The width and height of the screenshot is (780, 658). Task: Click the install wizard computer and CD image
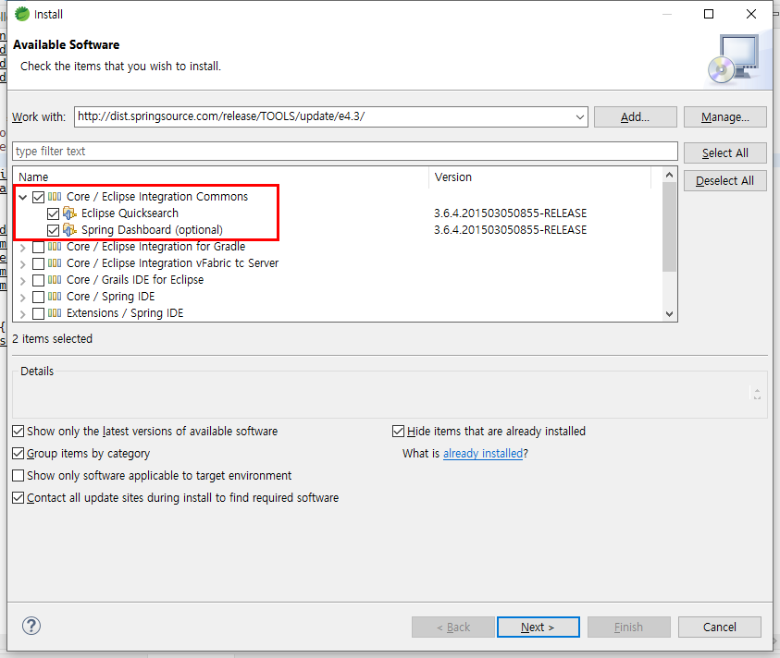coord(735,60)
